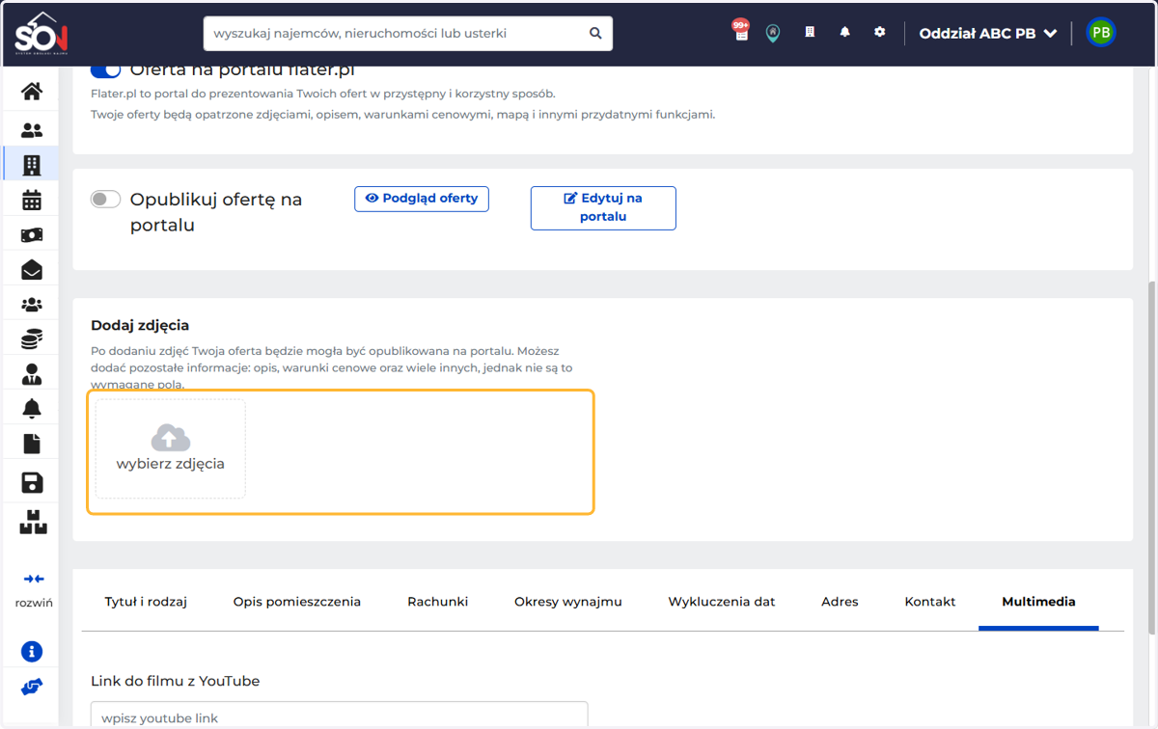Open the Okresy wynajmu tab
1158x729 pixels.
[568, 602]
